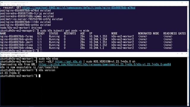
Task: Open File menu in the manager2 terminal window
Action: 1,5
